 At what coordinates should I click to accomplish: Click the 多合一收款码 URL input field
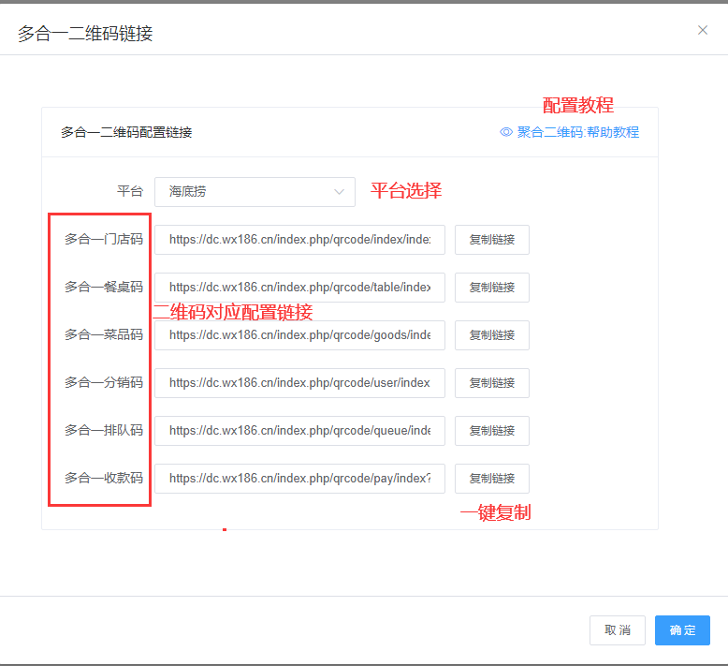300,479
